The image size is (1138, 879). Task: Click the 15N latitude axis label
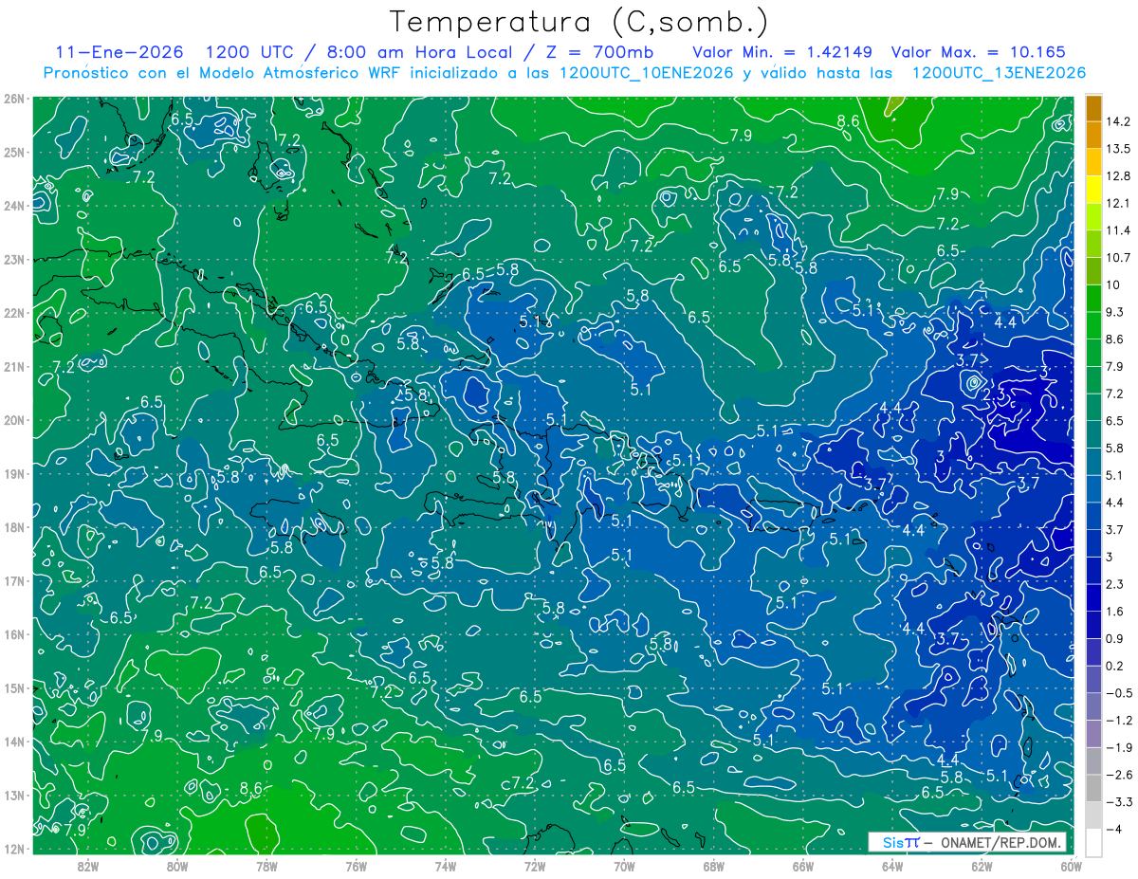[14, 687]
